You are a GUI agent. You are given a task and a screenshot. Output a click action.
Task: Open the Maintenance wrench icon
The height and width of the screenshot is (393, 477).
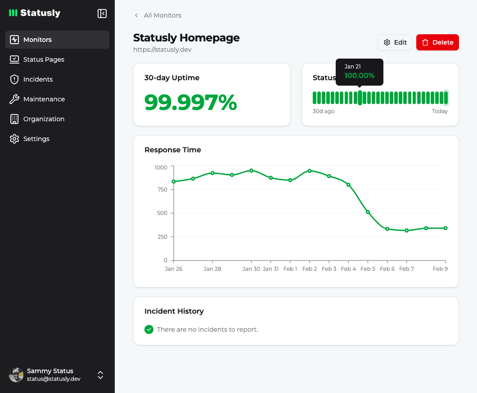[x=15, y=99]
